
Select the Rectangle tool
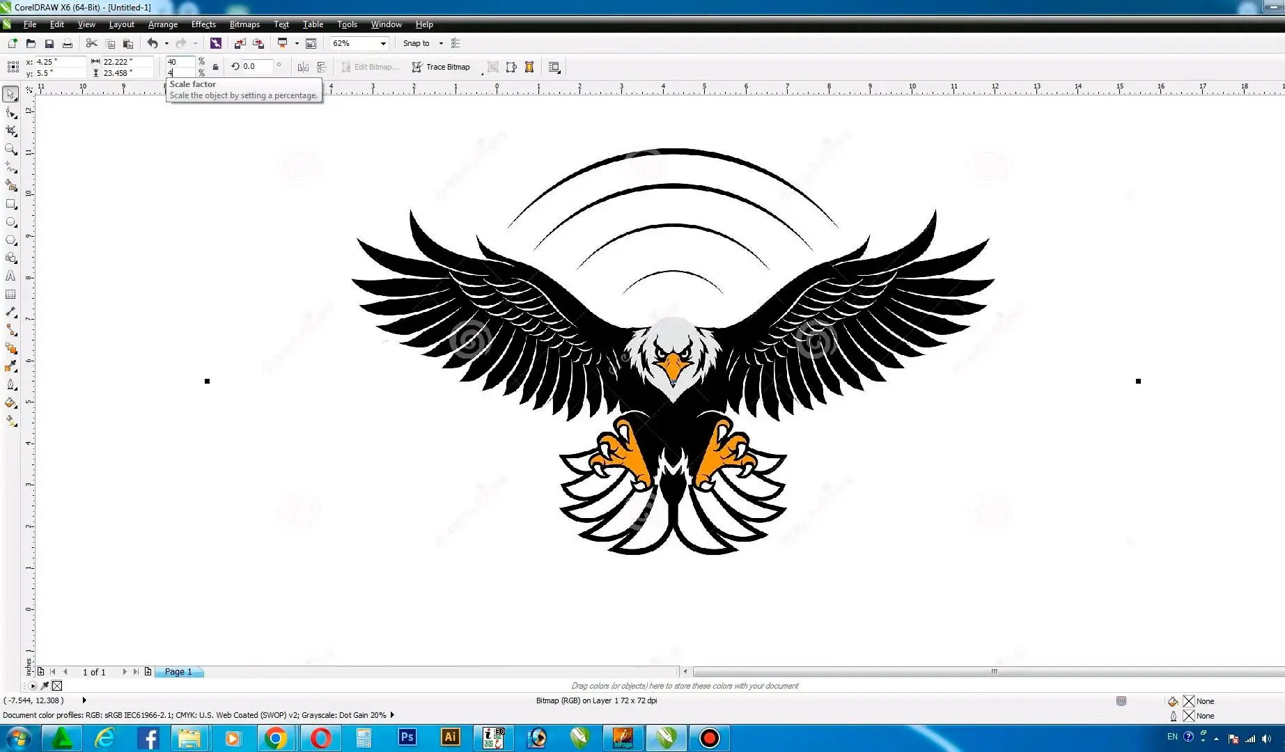[x=11, y=204]
